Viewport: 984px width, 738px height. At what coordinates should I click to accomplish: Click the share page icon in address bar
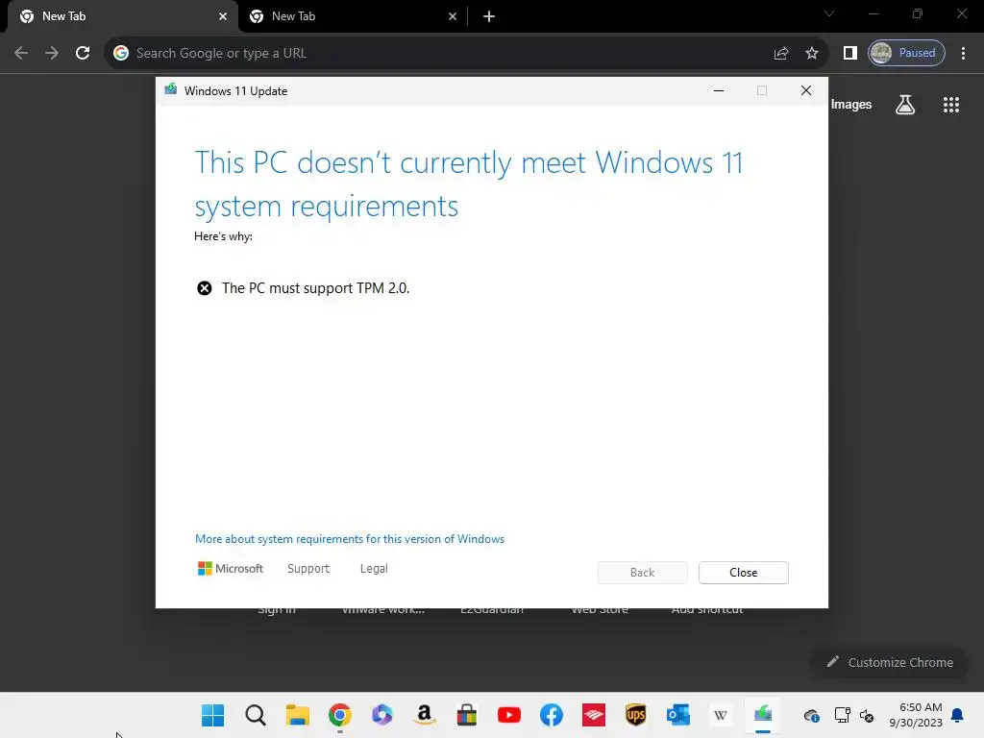(x=781, y=54)
